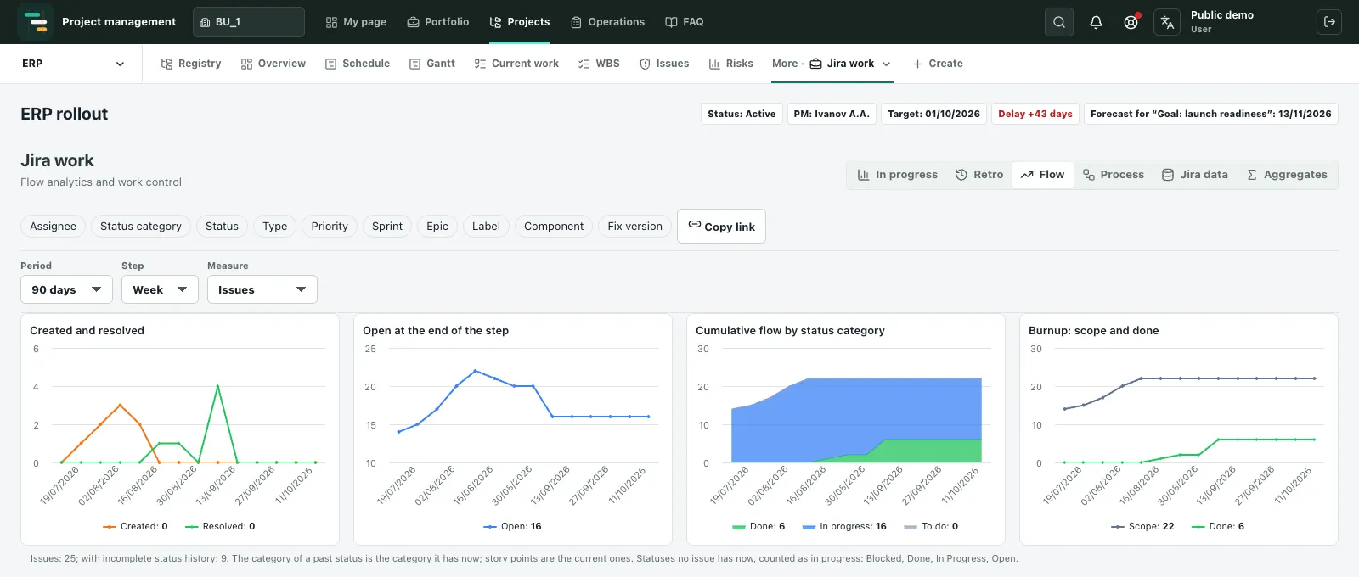Viewport: 1359px width, 577px height.
Task: Open the Measure Issues dropdown
Action: [x=262, y=289]
